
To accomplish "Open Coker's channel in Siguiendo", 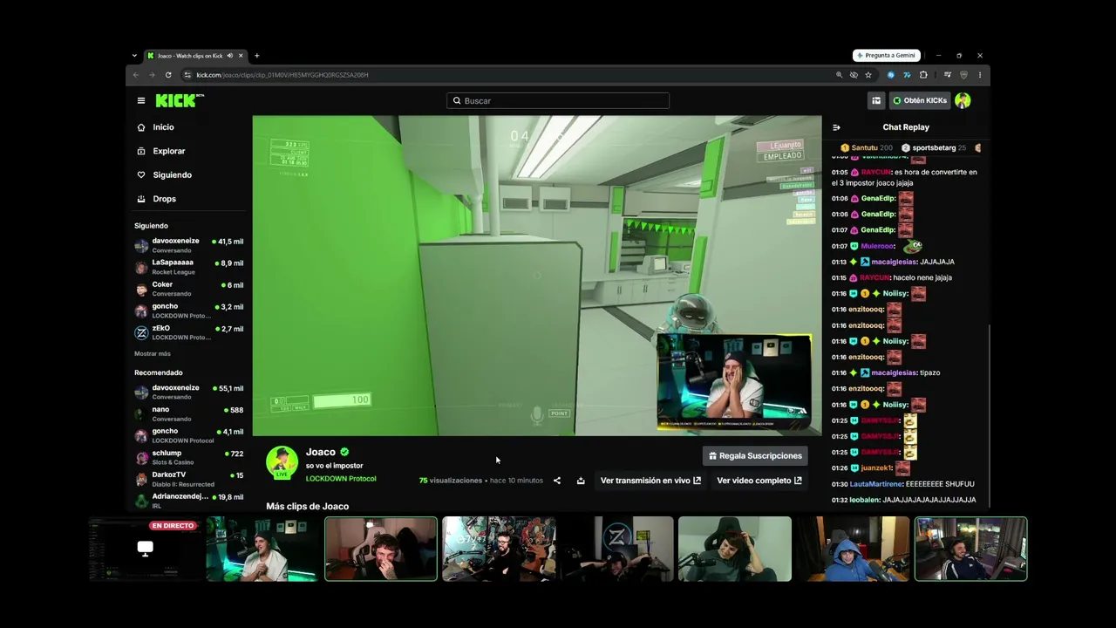I will point(189,289).
